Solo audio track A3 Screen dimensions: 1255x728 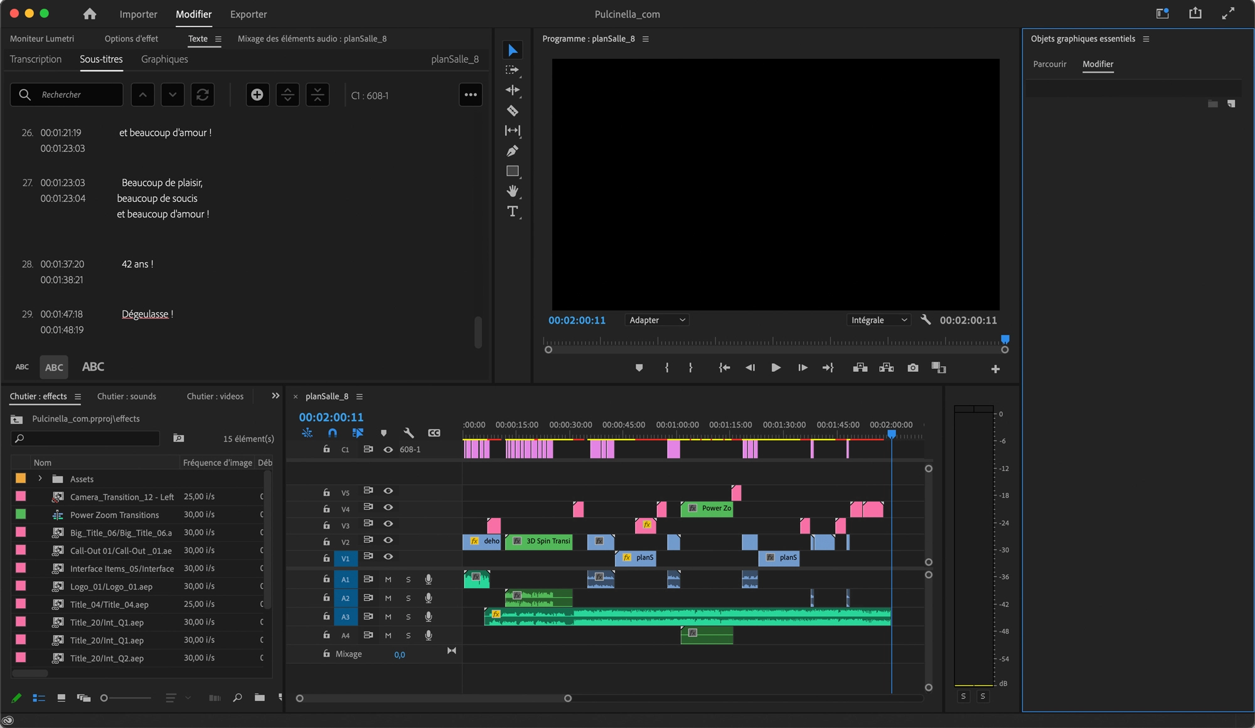click(408, 617)
